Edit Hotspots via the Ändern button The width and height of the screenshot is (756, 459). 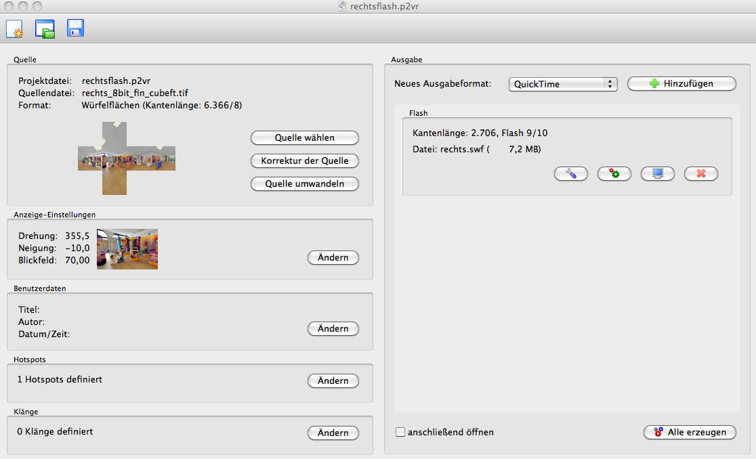pyautogui.click(x=333, y=381)
